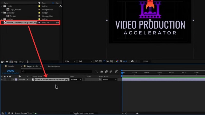Open the 50% magnification dropdown
205x115 pixels.
[70, 61]
